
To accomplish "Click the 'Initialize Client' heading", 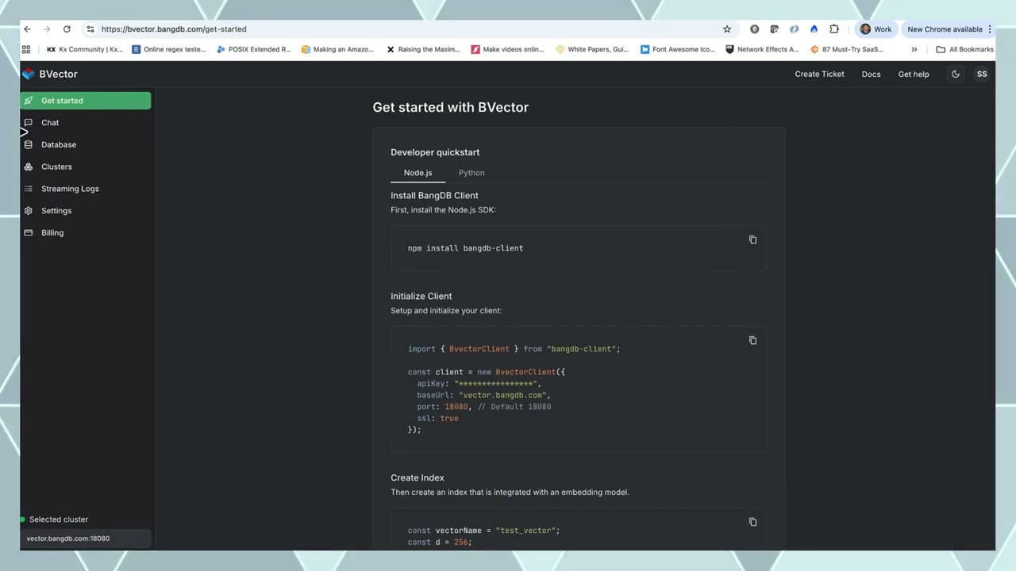I will click(421, 296).
